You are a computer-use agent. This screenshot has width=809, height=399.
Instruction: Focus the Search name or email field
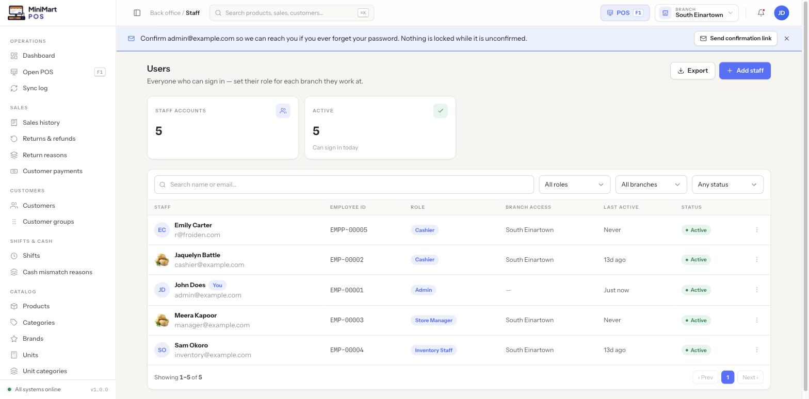(344, 185)
